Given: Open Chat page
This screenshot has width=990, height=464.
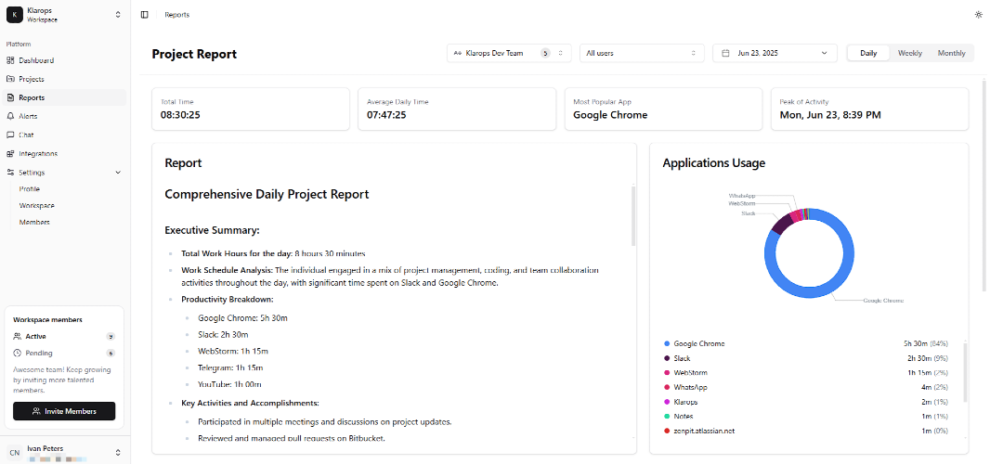Looking at the screenshot, I should pyautogui.click(x=66, y=135).
